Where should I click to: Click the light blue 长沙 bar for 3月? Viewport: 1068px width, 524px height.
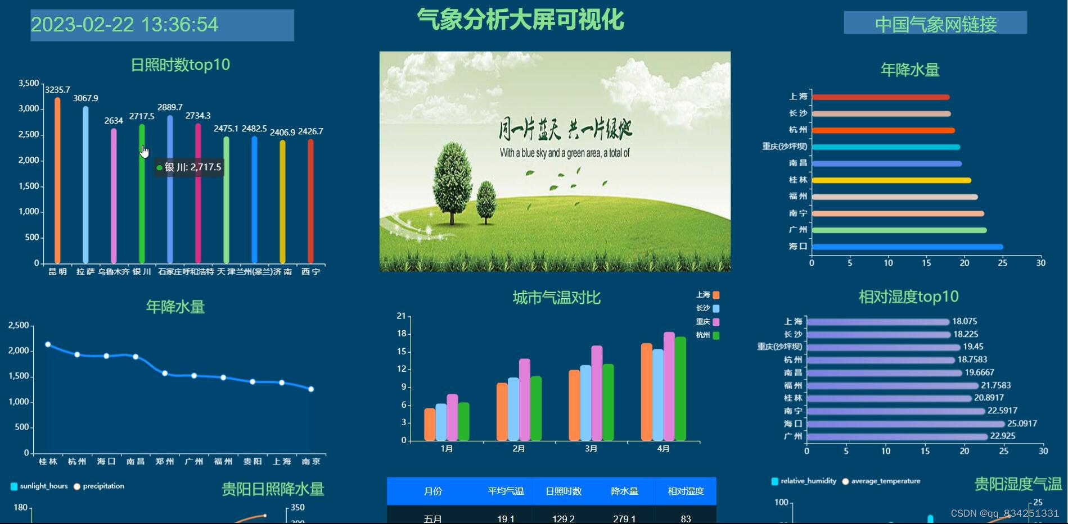[x=585, y=403]
